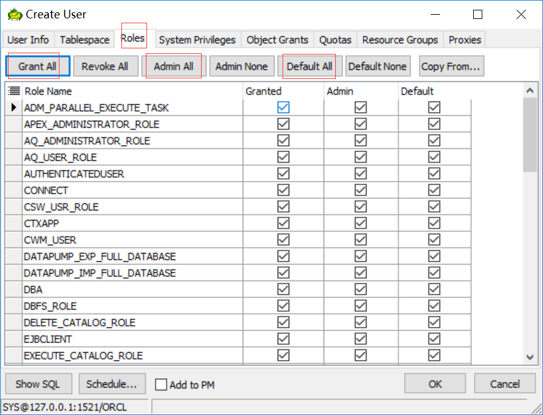543x415 pixels.
Task: Click the current row arrow indicator for ADM_PARALLEL_EXECUTE_TASK
Action: pyautogui.click(x=14, y=108)
